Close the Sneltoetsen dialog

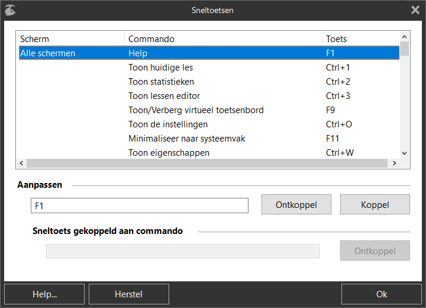point(415,10)
